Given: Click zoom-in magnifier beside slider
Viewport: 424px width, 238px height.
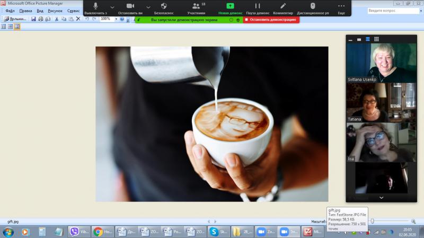Looking at the screenshot, I should click(413, 221).
